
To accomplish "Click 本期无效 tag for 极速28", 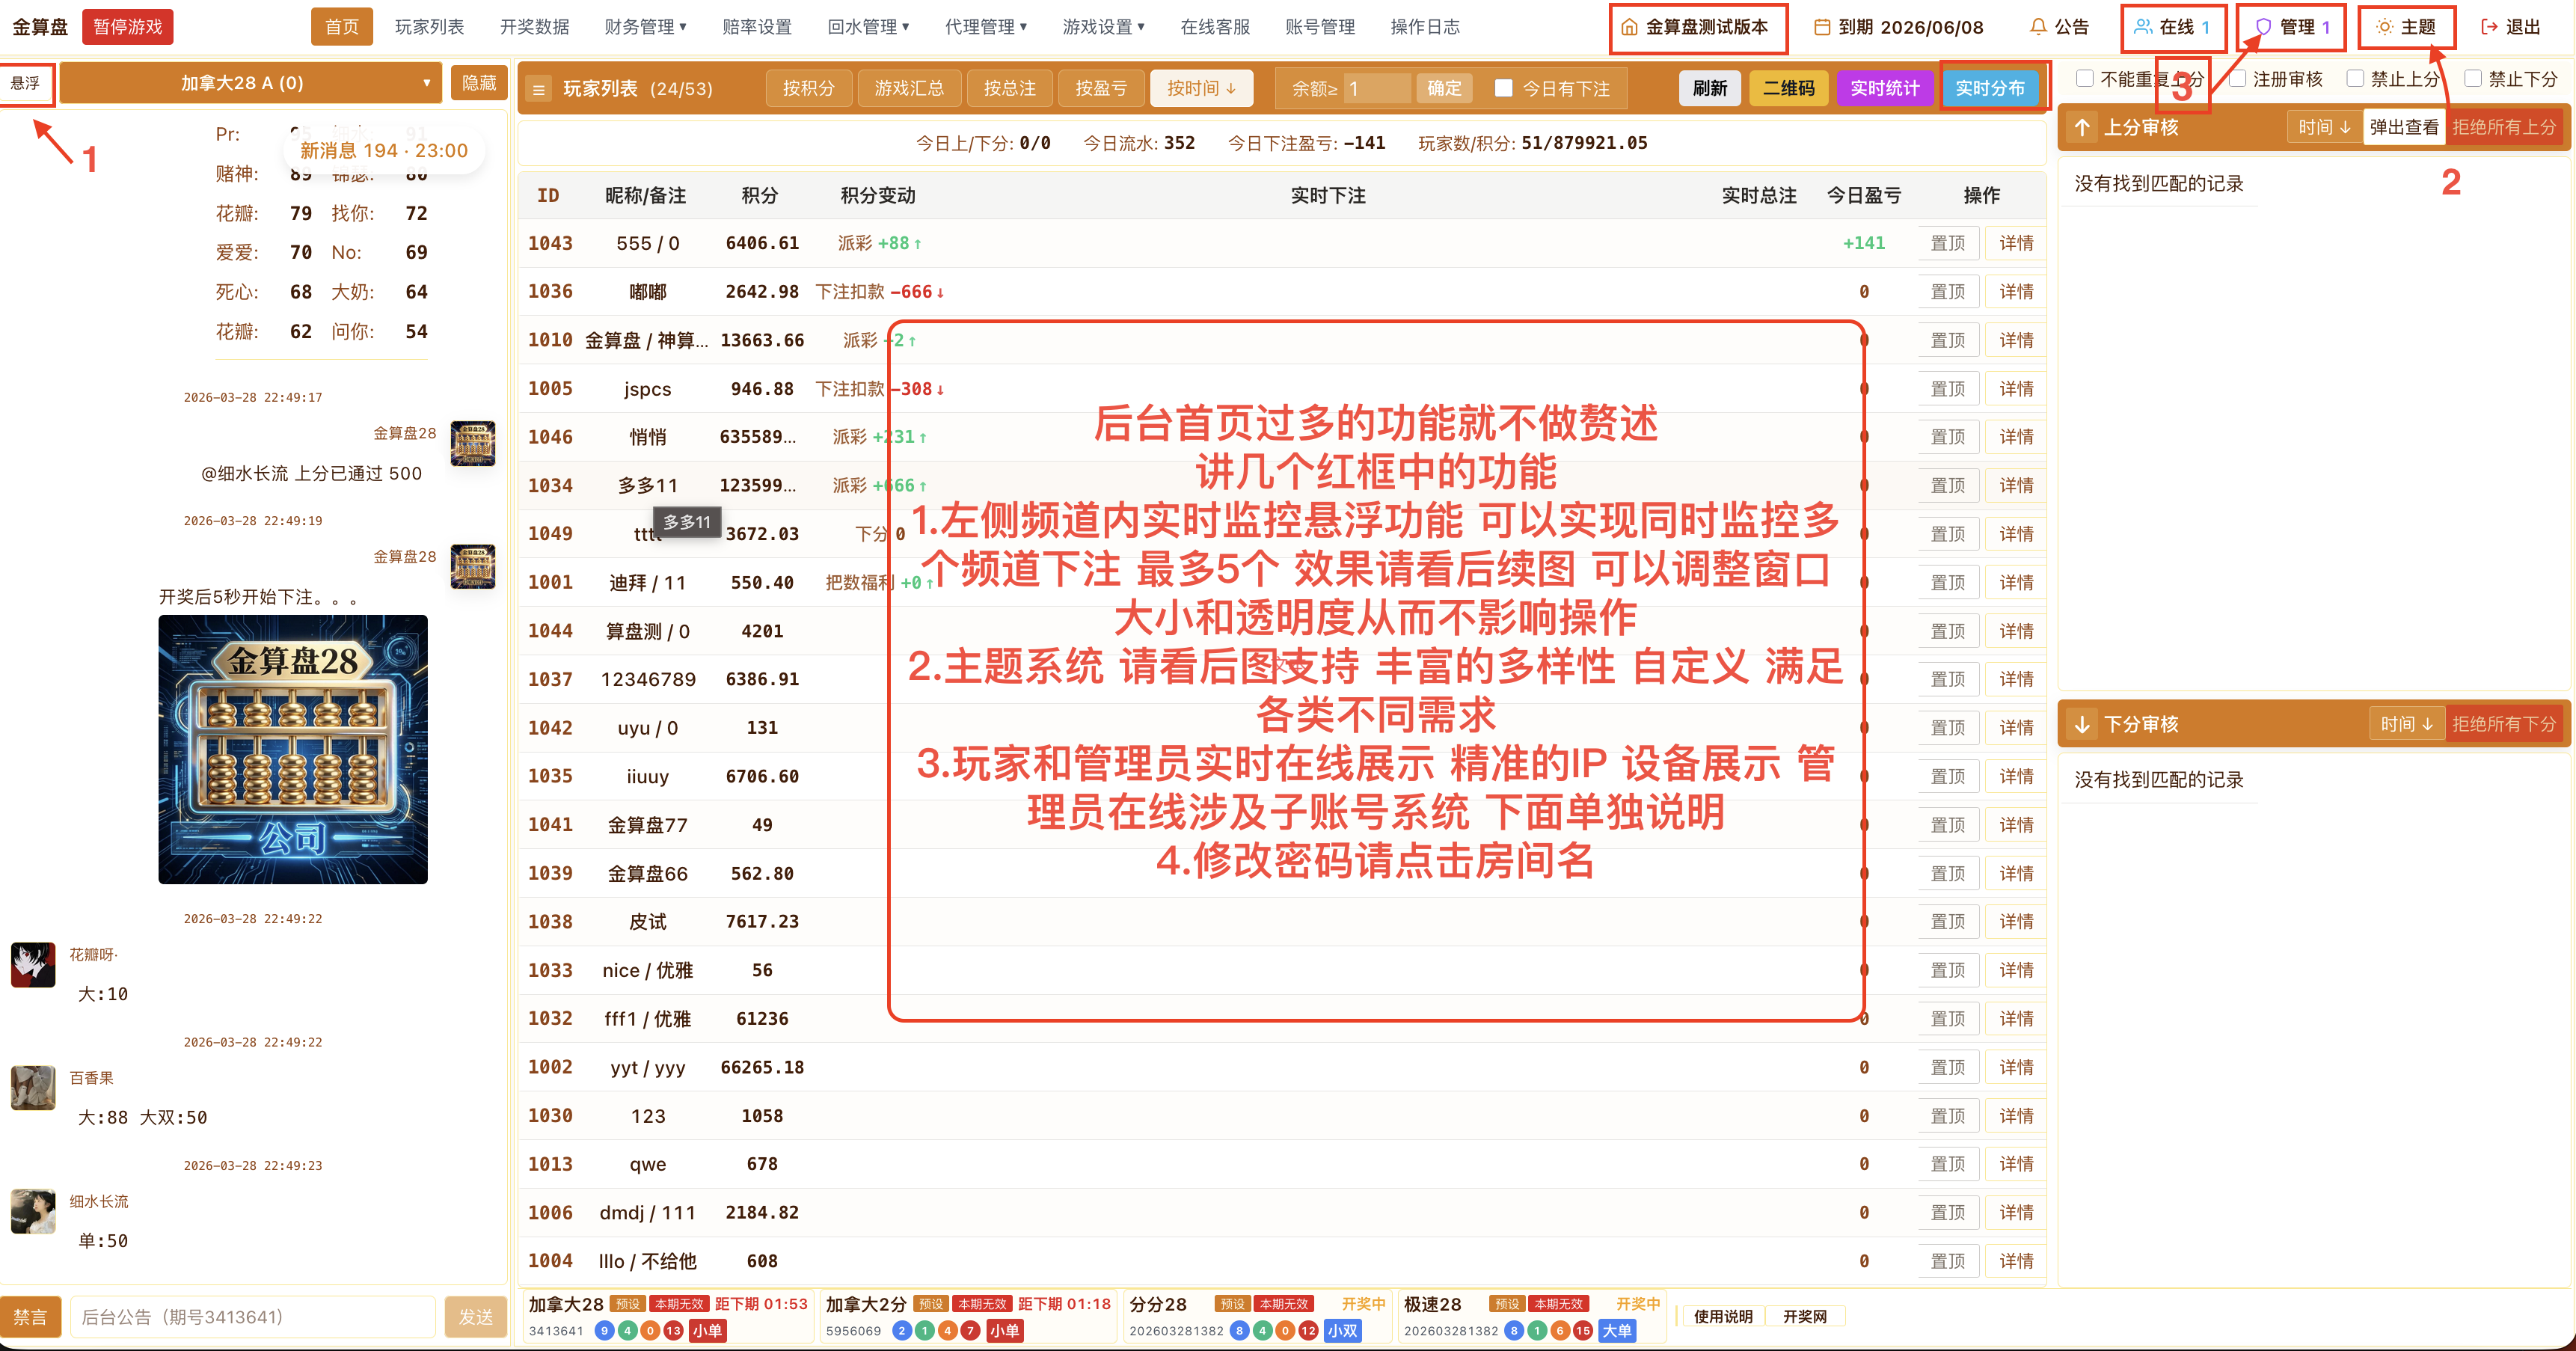I will click(x=1559, y=1304).
